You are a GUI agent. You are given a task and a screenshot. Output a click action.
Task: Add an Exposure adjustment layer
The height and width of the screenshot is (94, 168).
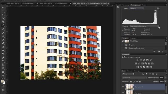(148, 60)
